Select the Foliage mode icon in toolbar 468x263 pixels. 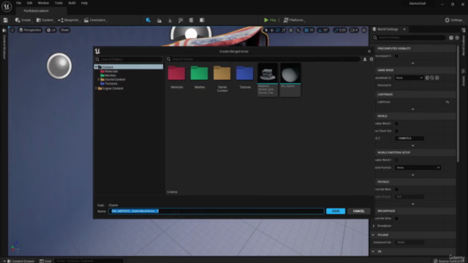coord(170,20)
